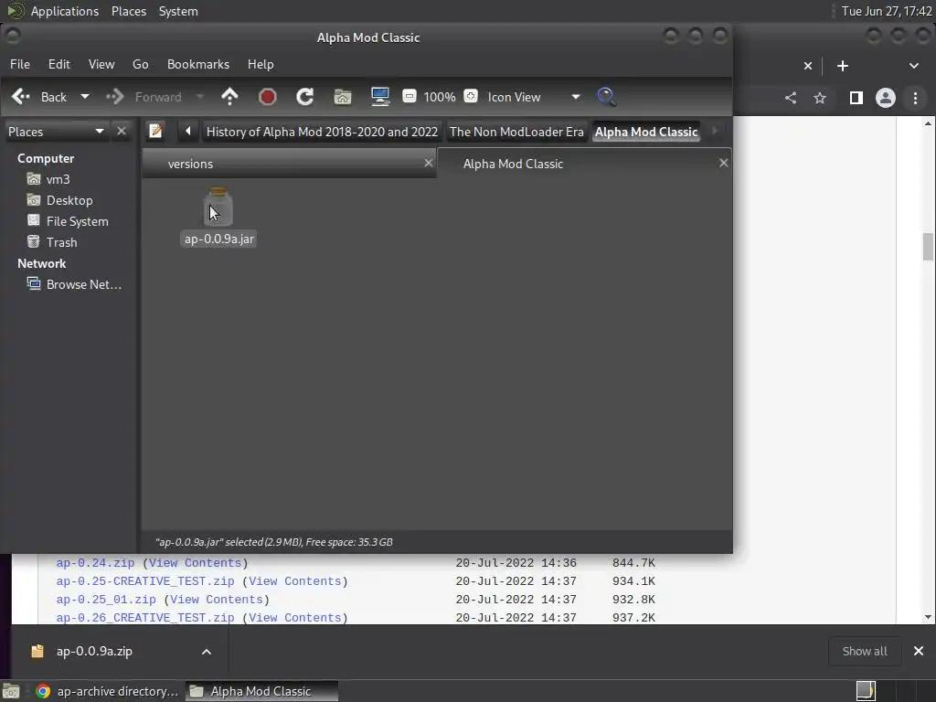
Task: Open the Places sidebar selector dropdown
Action: click(x=56, y=132)
